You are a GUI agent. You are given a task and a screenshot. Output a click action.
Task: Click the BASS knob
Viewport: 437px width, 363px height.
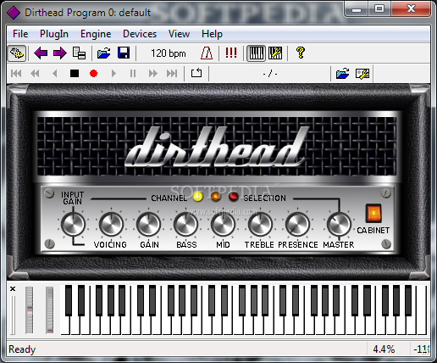click(x=185, y=224)
